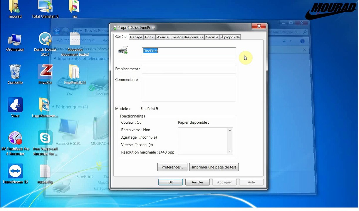Open the Corbeille recycle bin
This screenshot has width=359, height=211.
click(x=15, y=75)
